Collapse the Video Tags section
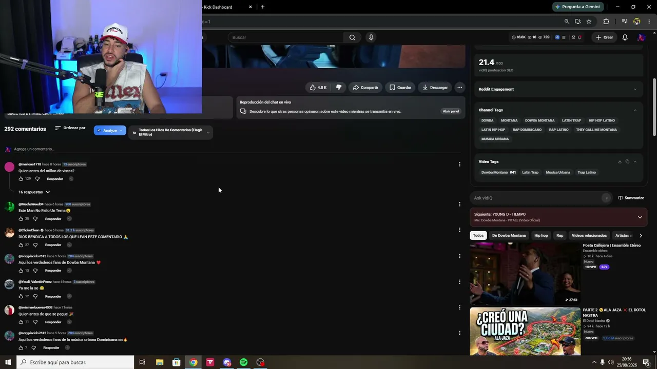The height and width of the screenshot is (369, 657). [635, 161]
